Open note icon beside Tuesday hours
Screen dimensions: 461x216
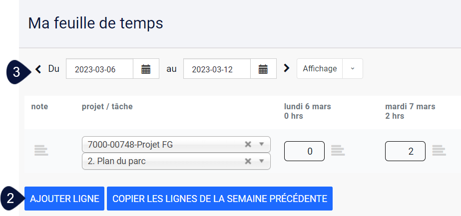(x=439, y=150)
